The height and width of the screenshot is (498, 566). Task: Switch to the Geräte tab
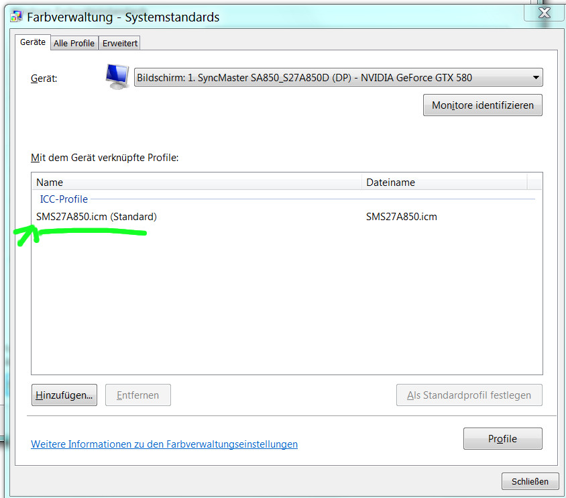[33, 42]
